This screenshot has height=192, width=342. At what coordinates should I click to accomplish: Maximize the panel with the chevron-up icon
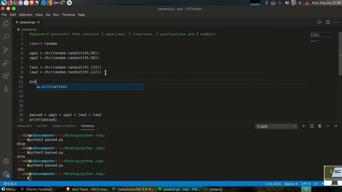328,126
